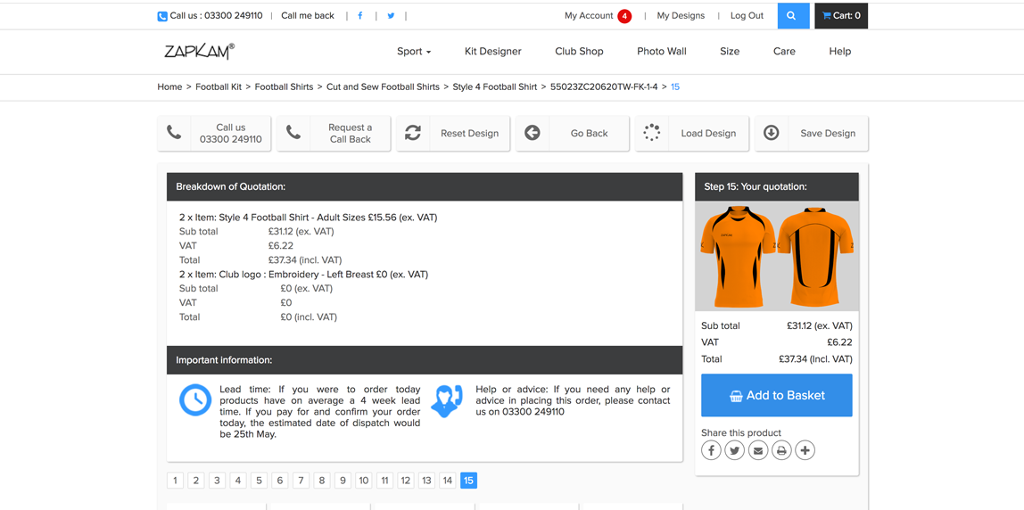Click the Facebook icon in top bar
The height and width of the screenshot is (510, 1024).
point(359,16)
